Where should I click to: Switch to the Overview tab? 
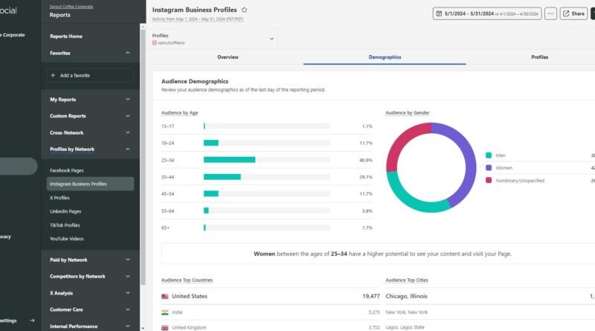pos(228,57)
